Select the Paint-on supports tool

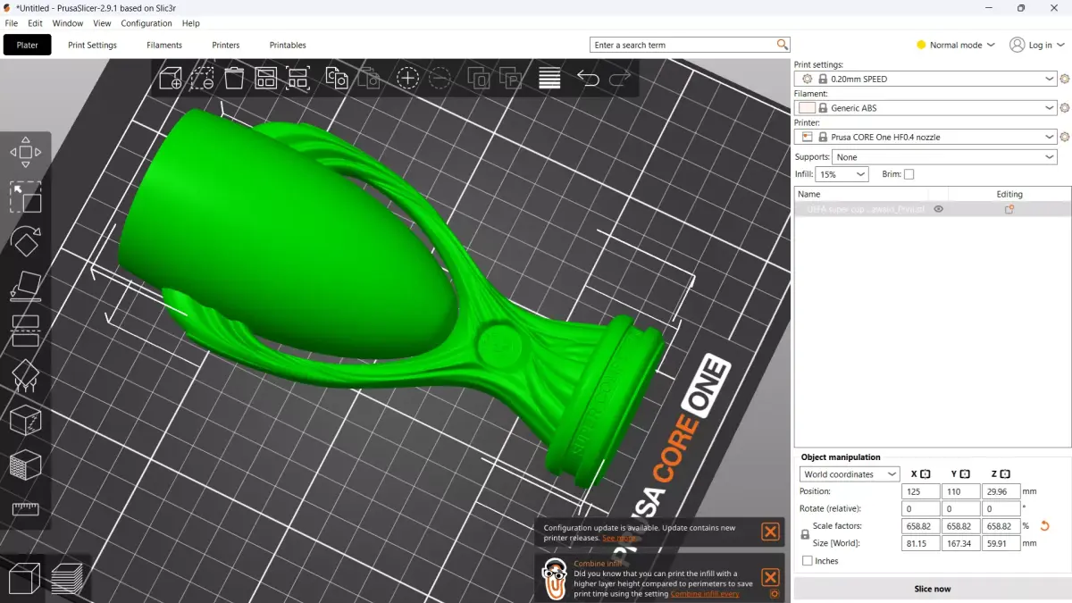pos(25,376)
